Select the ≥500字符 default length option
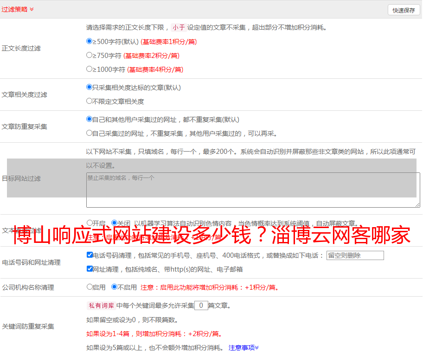Viewport: 423px width, 356px height. coord(90,41)
